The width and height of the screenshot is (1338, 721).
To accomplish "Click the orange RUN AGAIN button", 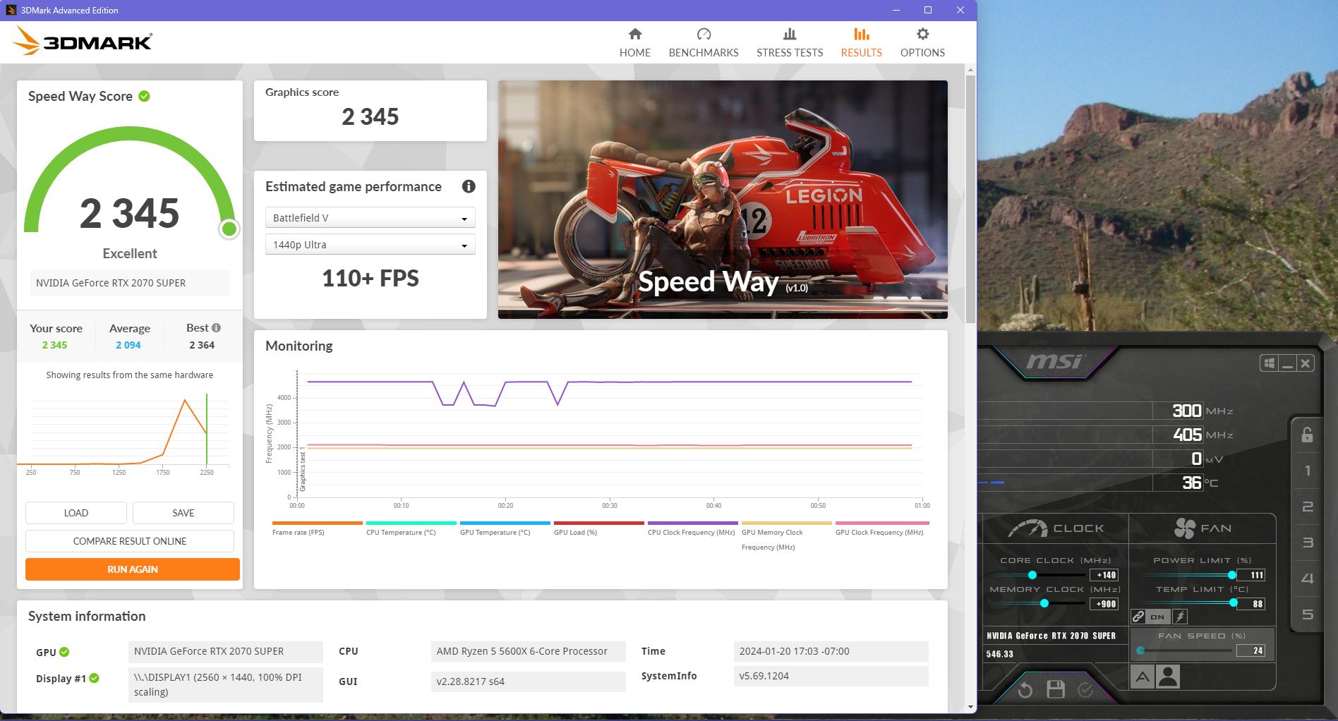I will (133, 569).
